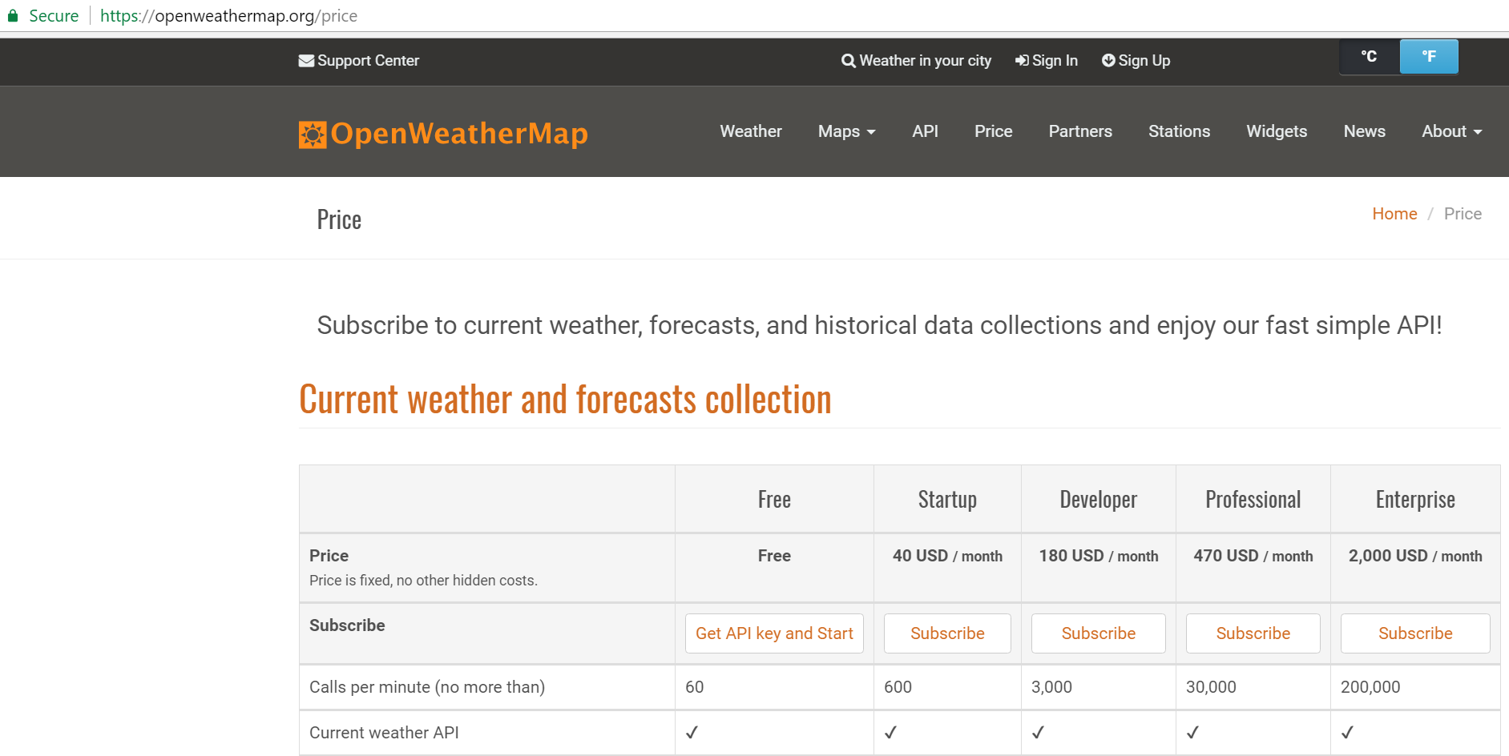Click the Current weather and forecasts collection heading
The width and height of the screenshot is (1509, 756).
[x=565, y=399]
